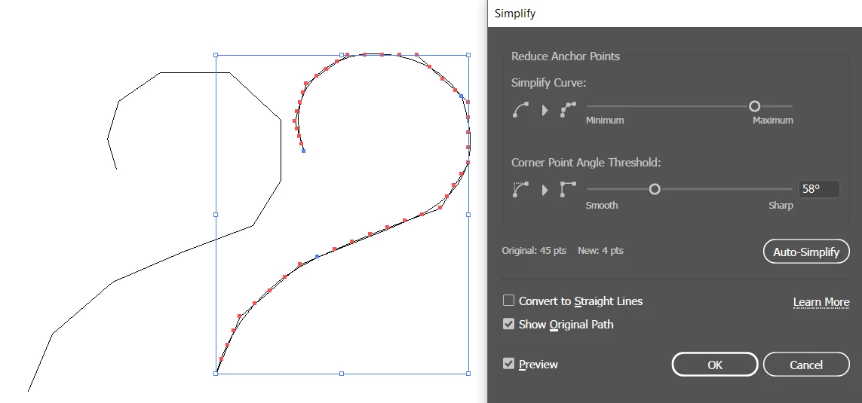862x403 pixels.
Task: Click the Reduce Anchor Points heading
Action: point(565,56)
